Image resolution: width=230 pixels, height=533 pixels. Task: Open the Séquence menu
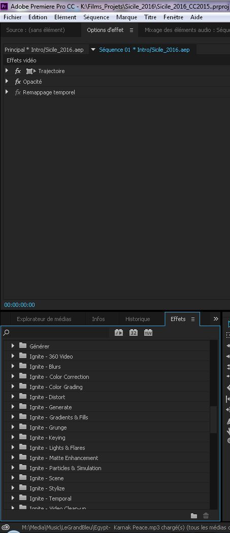click(96, 17)
